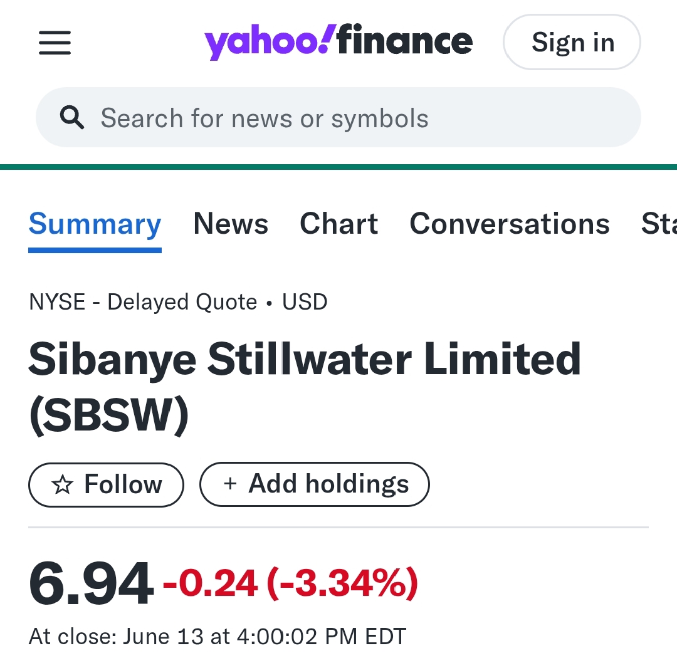Click the Yahoo Finance logo

click(338, 42)
